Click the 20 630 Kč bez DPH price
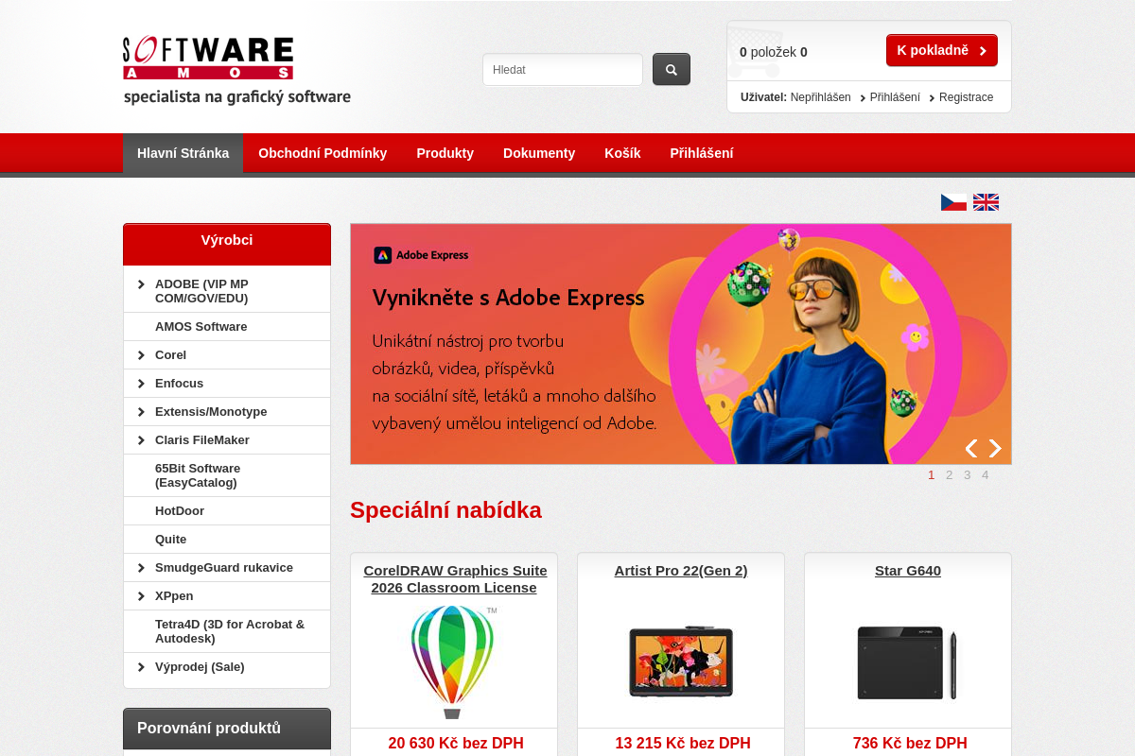Viewport: 1135px width, 756px height. (456, 744)
